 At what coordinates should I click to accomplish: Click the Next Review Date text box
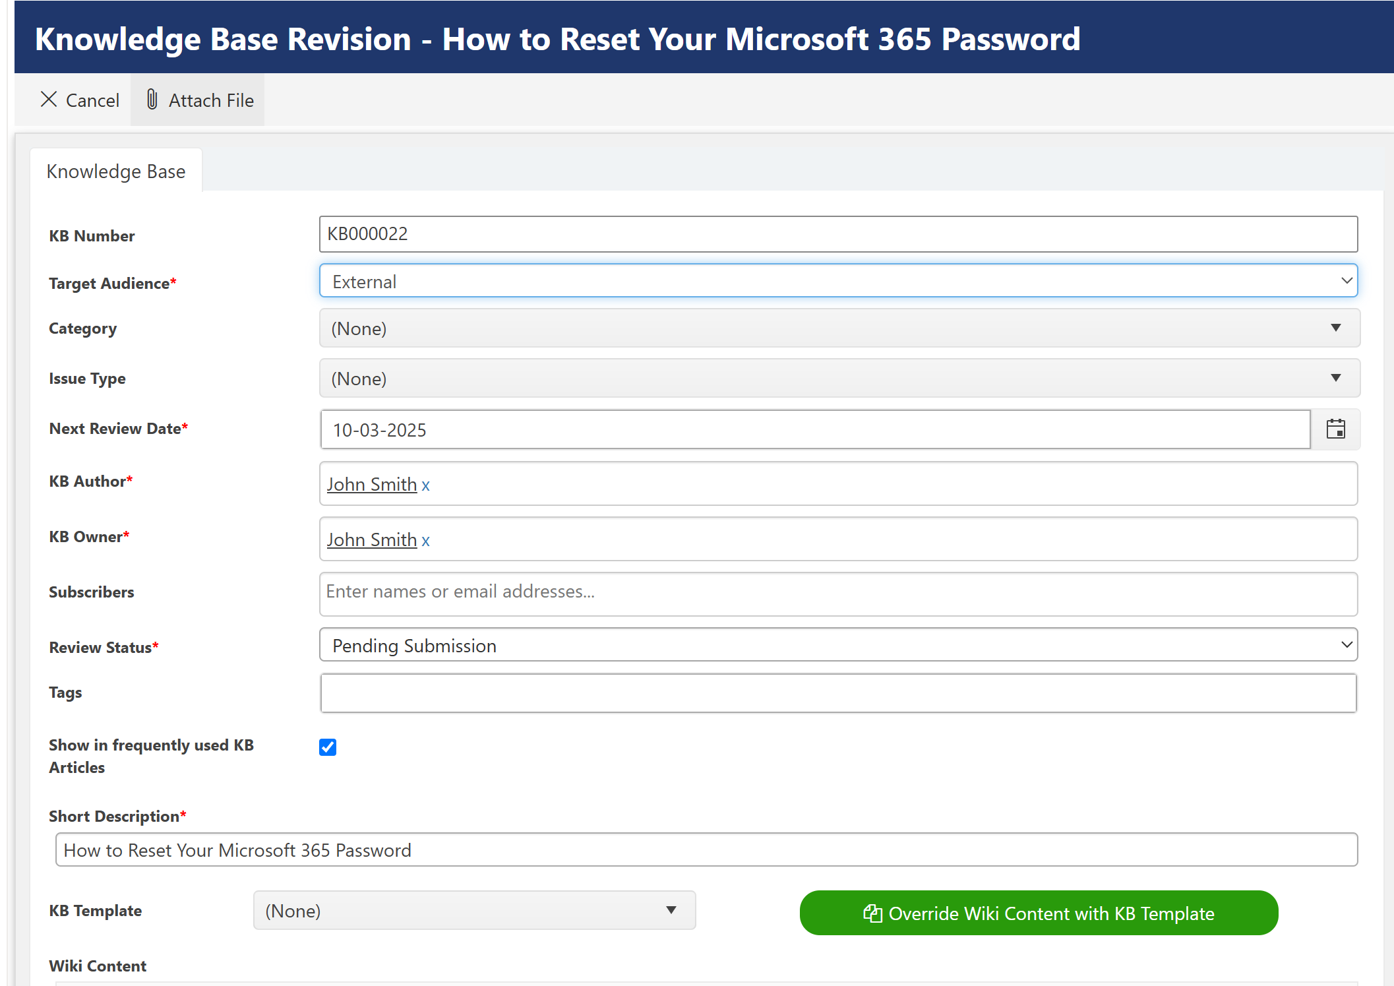coord(814,430)
